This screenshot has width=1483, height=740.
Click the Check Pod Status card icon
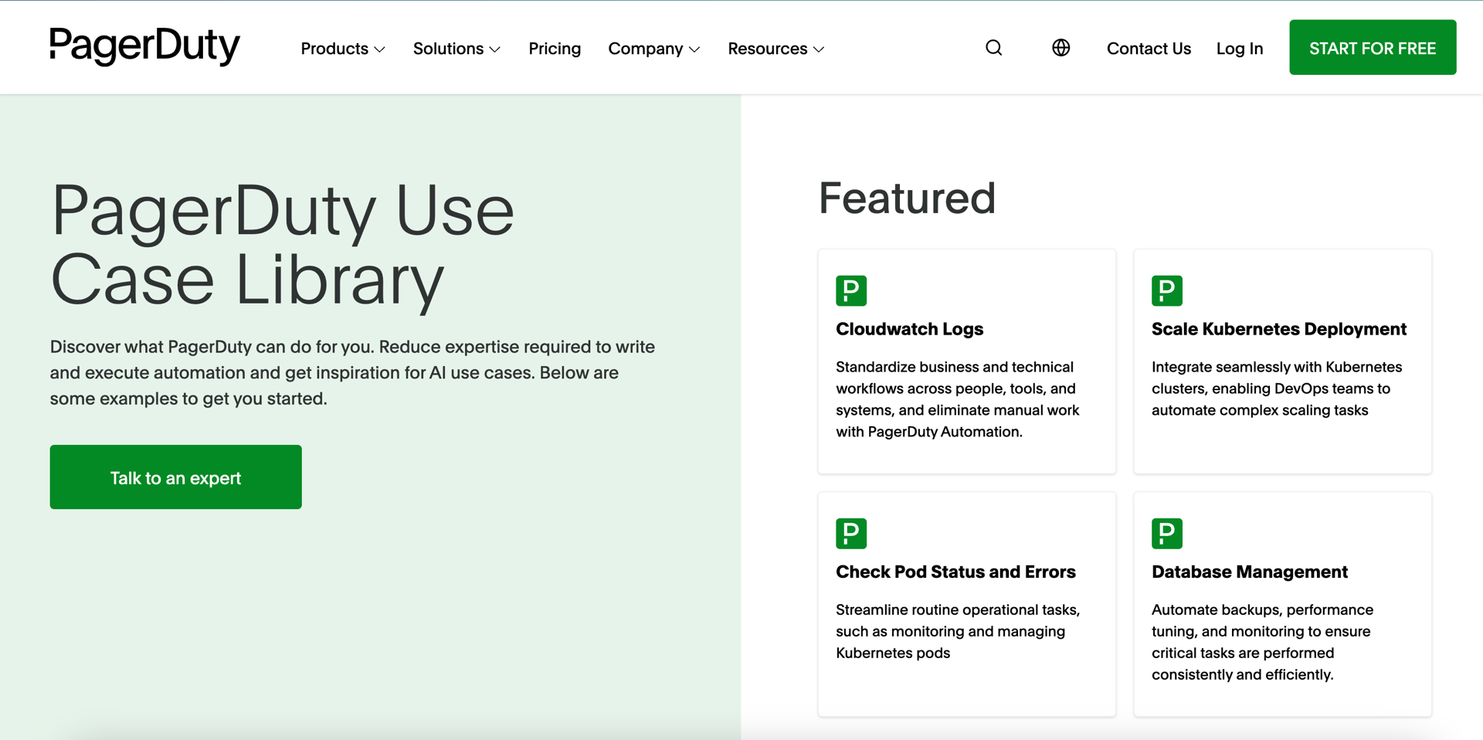[851, 533]
